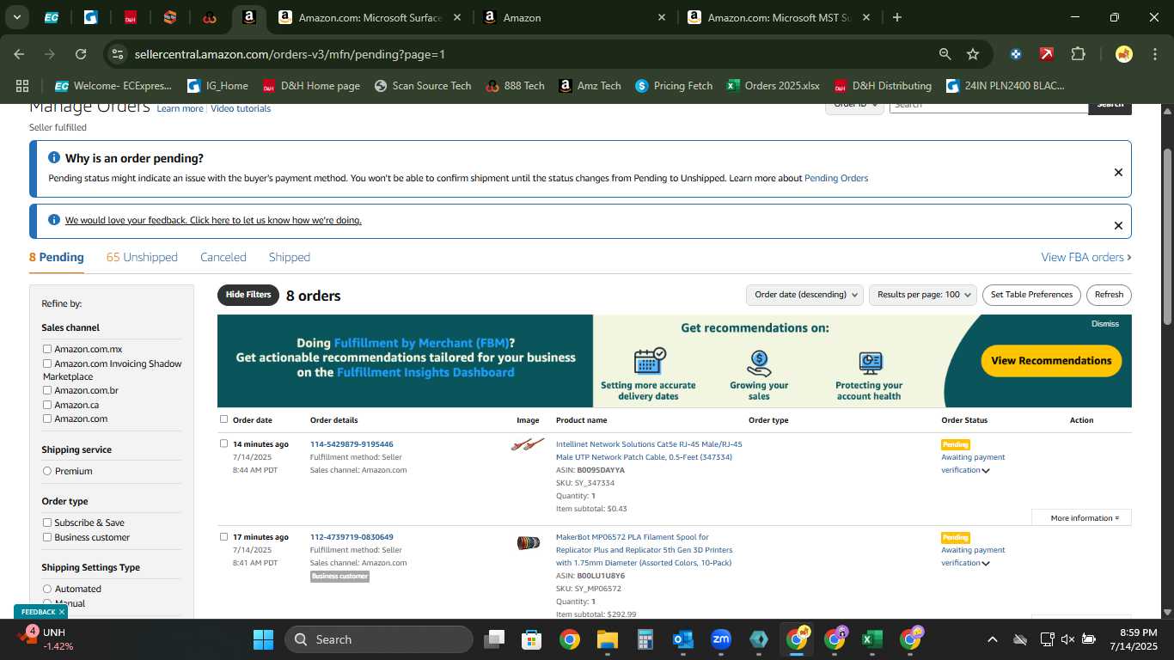The width and height of the screenshot is (1174, 660).
Task: Switch to the Microsoft Surface browser tab
Action: [370, 17]
